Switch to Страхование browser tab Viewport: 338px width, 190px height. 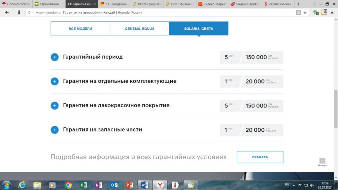49,4
